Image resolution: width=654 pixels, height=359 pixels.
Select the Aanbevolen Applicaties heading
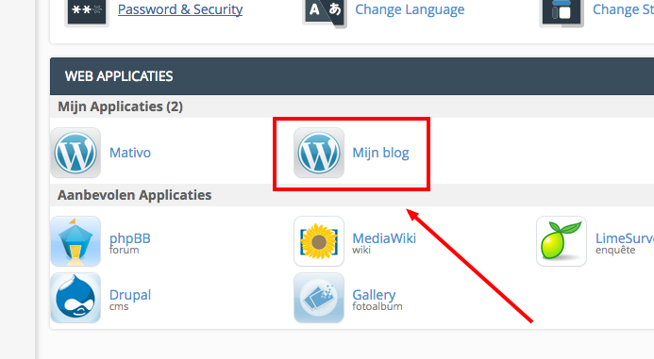(x=134, y=195)
